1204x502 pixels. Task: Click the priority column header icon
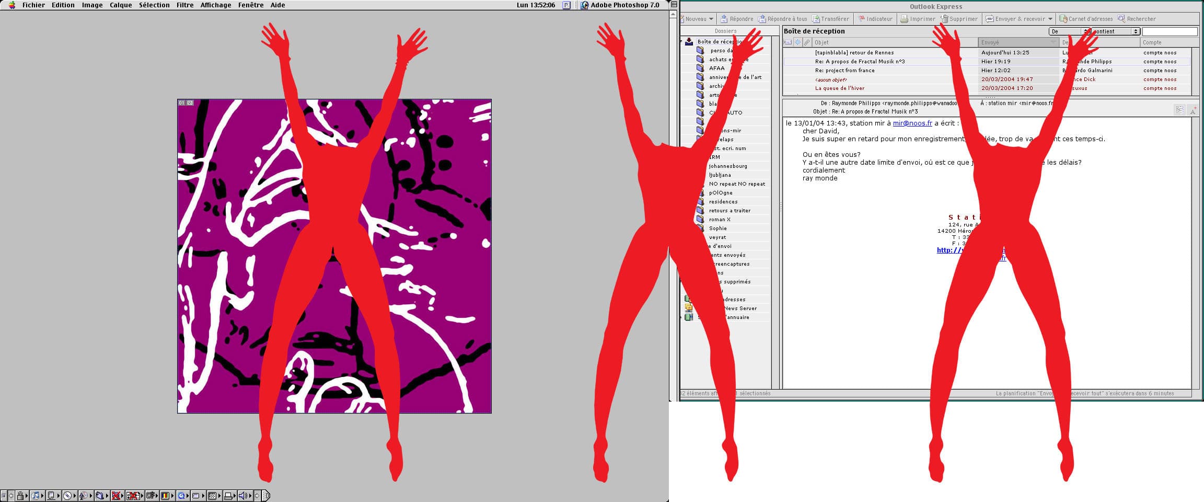[797, 42]
